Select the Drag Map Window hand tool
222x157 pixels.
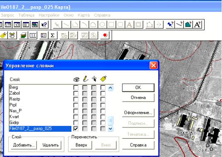(x=12, y=35)
